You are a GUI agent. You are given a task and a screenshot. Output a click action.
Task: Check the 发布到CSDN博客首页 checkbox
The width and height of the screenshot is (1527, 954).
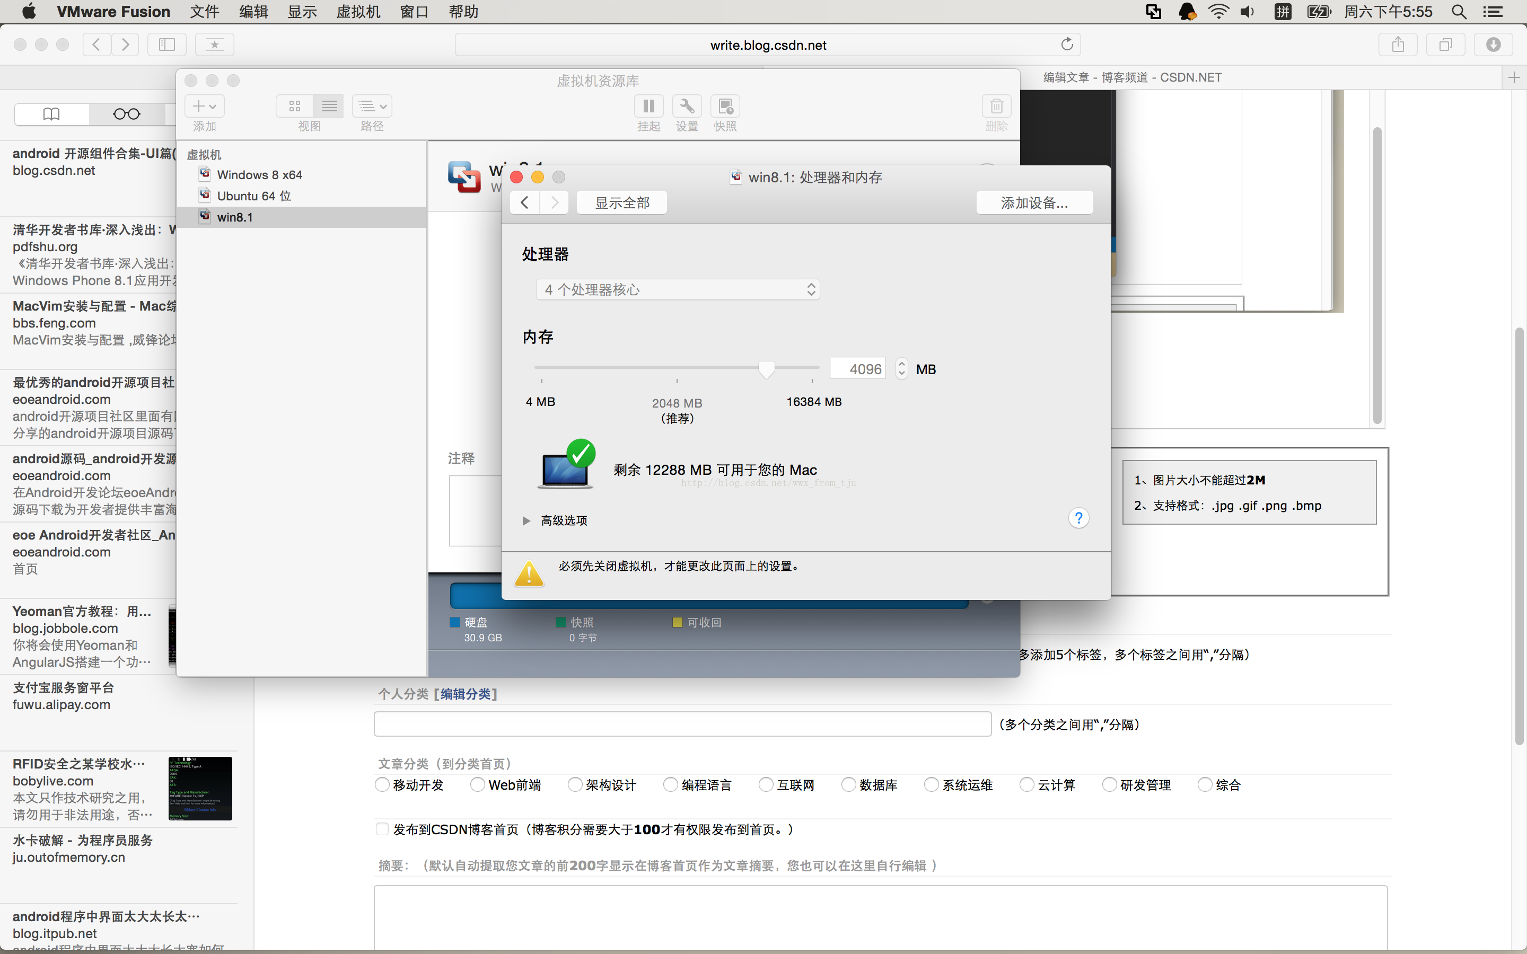pos(382,829)
